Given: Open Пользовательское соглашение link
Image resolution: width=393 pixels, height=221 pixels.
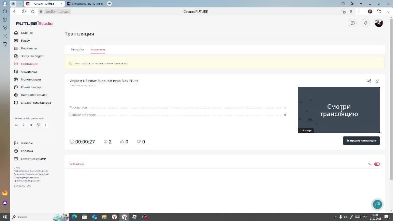Looking at the screenshot, I should click(x=31, y=174).
